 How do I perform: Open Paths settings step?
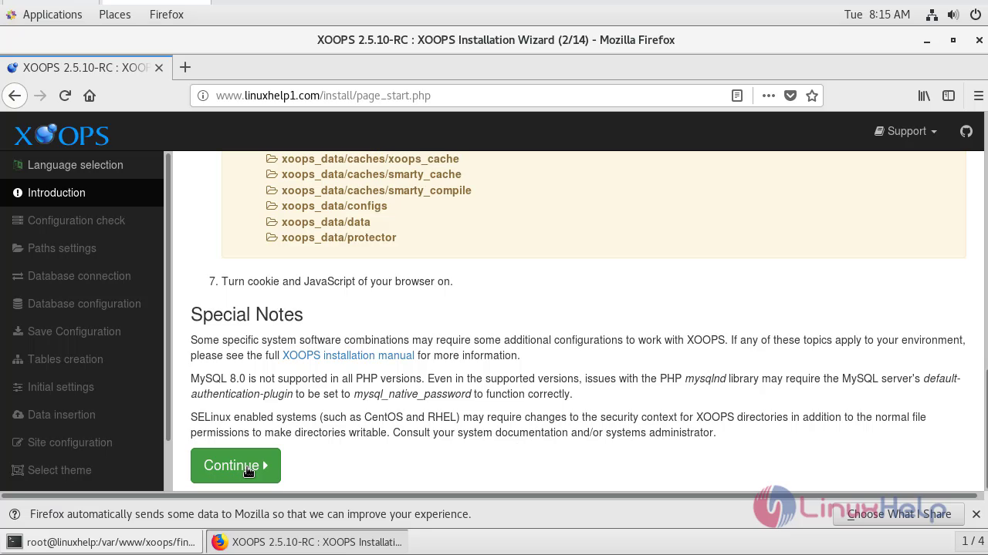82,248
